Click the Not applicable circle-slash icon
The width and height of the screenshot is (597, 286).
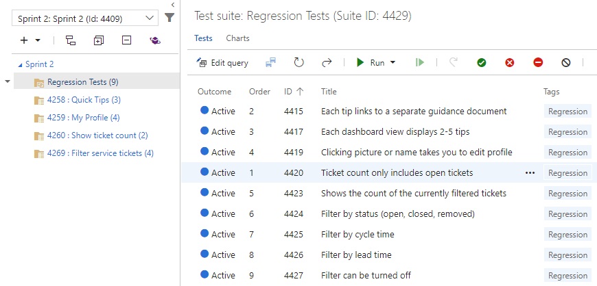click(x=566, y=62)
